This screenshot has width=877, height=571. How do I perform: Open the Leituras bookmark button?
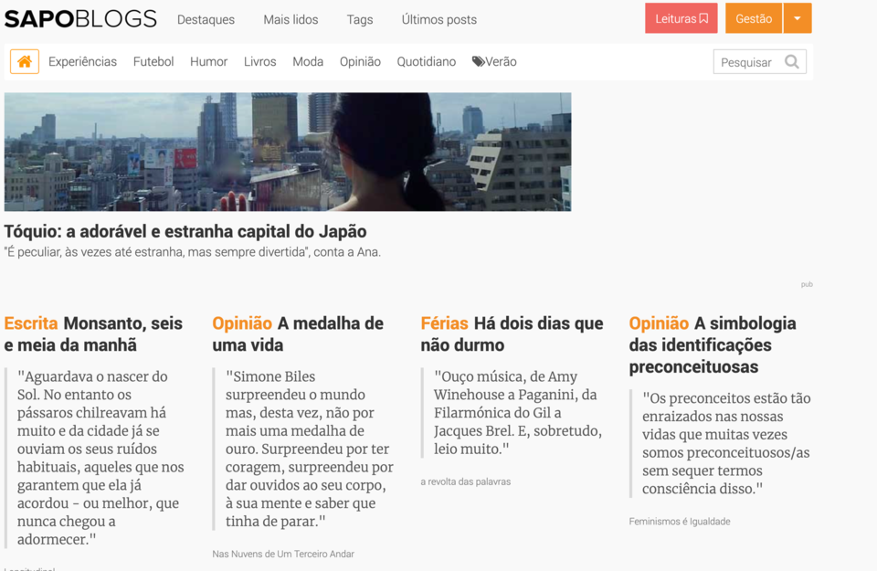(681, 19)
